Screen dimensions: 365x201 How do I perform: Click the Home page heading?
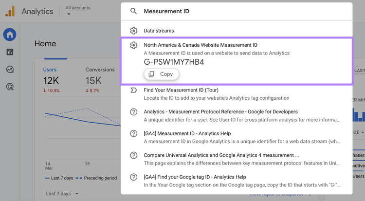point(45,43)
